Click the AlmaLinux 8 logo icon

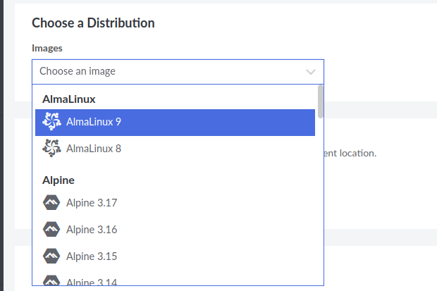[51, 148]
